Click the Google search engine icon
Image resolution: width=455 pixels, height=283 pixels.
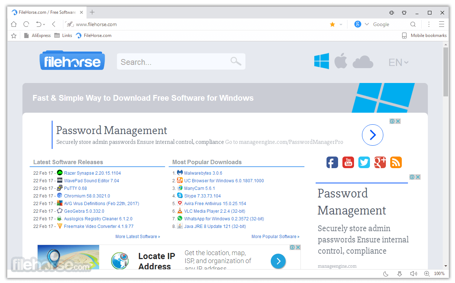(x=358, y=24)
